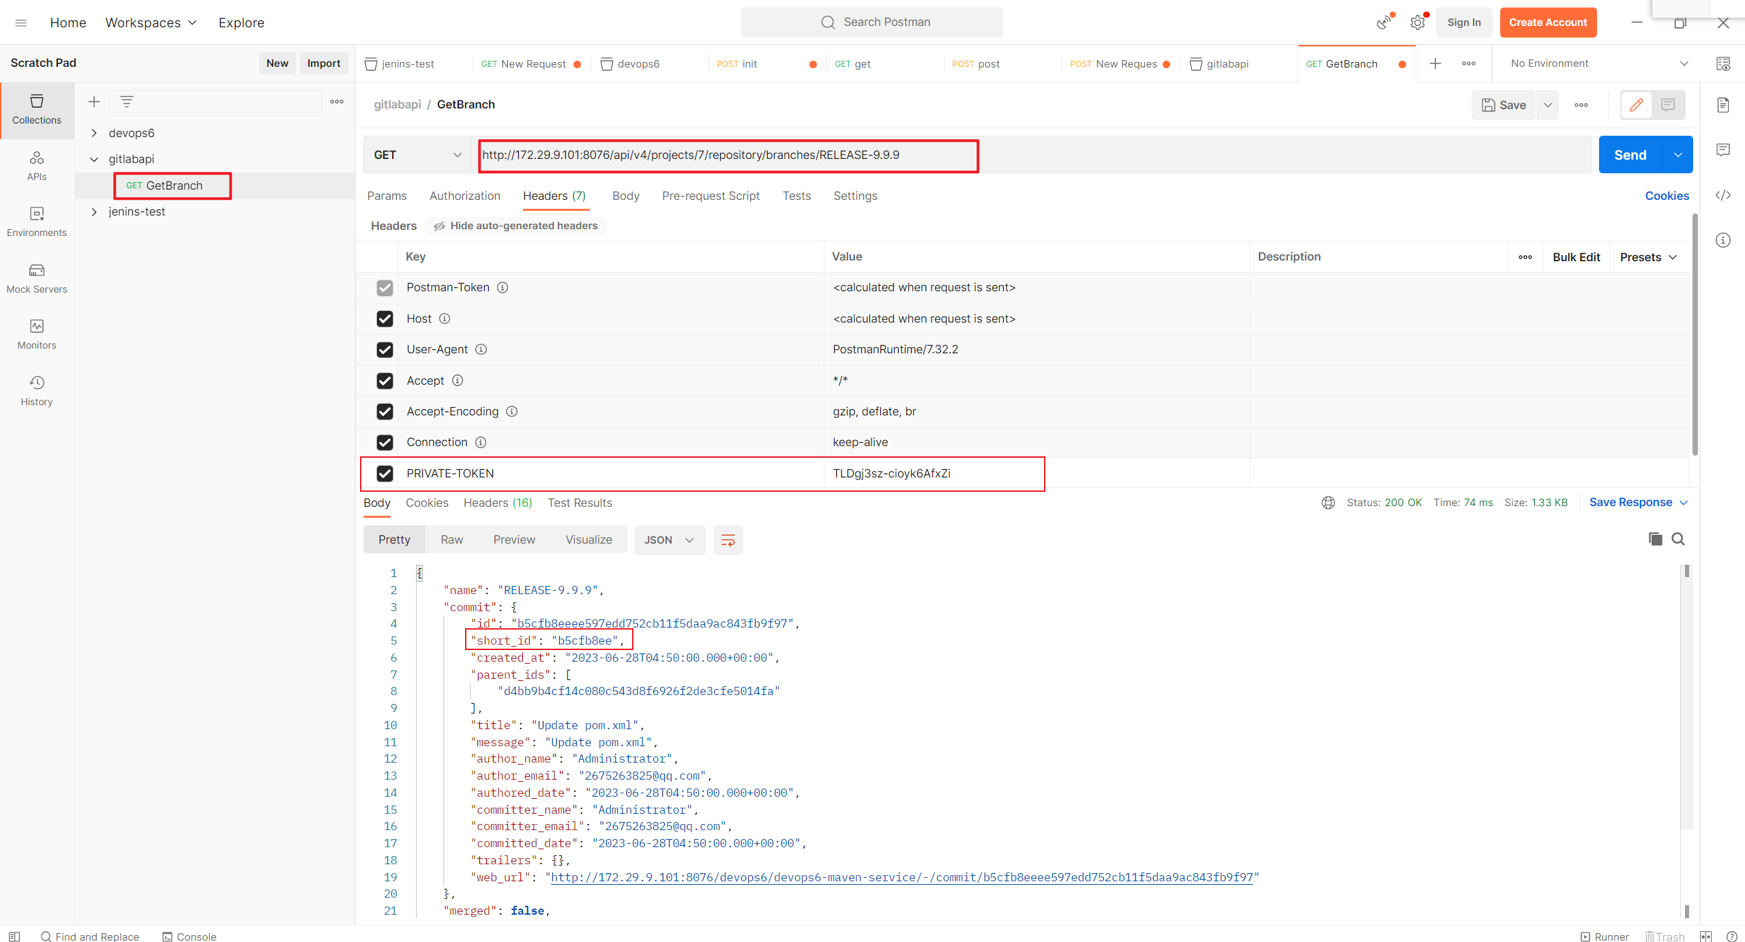Uncheck the Connection header checkbox

[385, 443]
